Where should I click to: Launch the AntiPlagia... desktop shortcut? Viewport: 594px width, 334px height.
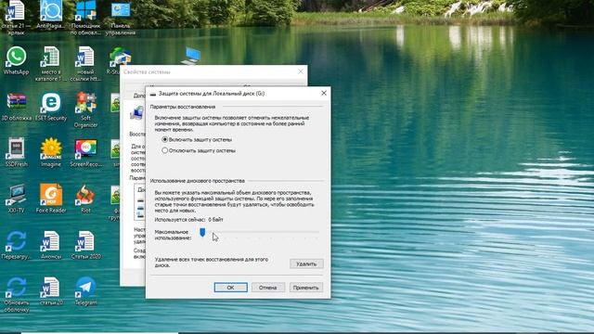coord(51,15)
